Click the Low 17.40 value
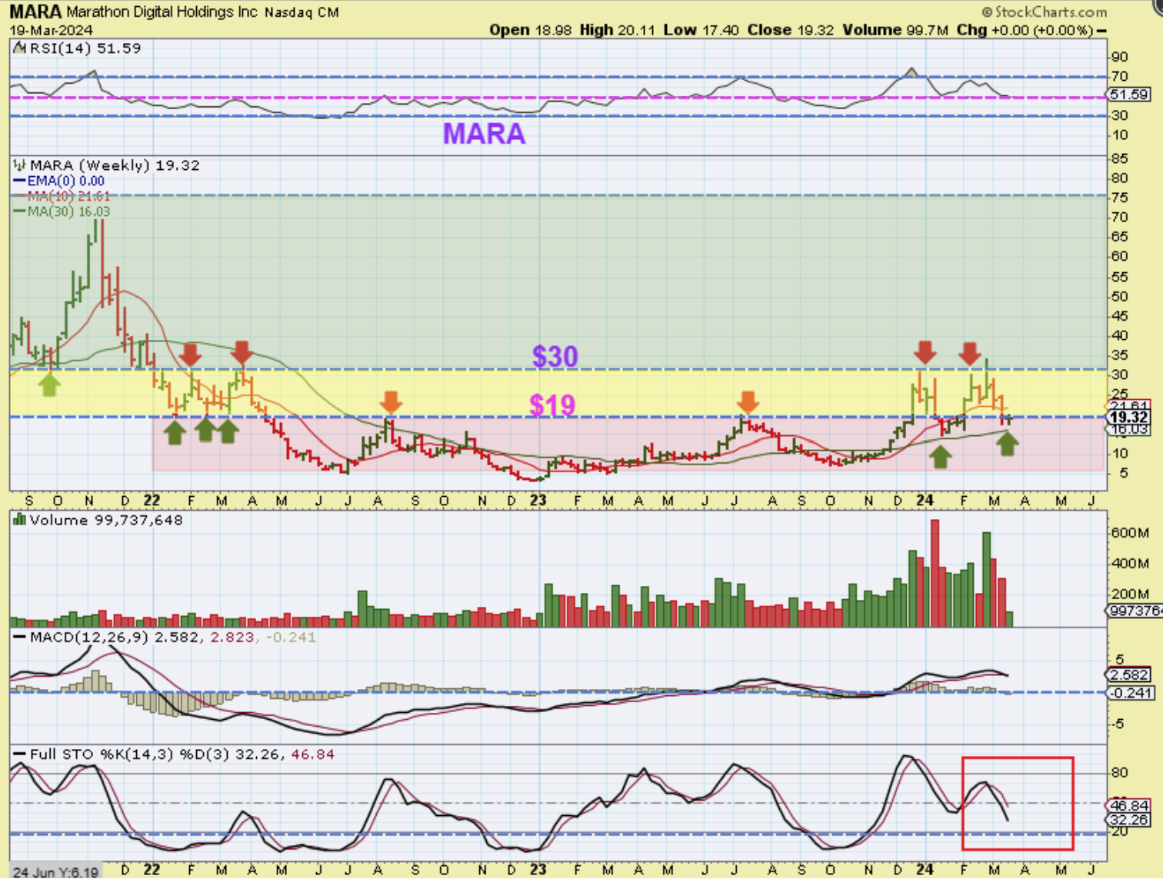The width and height of the screenshot is (1163, 879). click(x=701, y=30)
